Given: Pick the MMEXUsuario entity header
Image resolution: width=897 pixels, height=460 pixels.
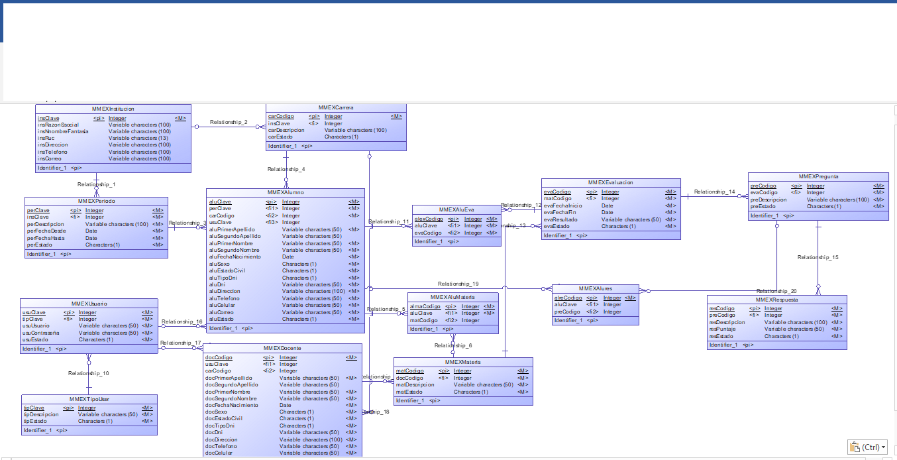Looking at the screenshot, I should click(x=89, y=303).
